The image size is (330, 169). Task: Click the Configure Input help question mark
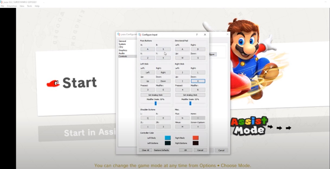(197, 35)
